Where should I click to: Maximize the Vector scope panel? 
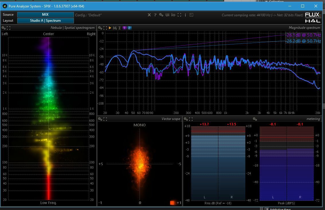click(105, 119)
